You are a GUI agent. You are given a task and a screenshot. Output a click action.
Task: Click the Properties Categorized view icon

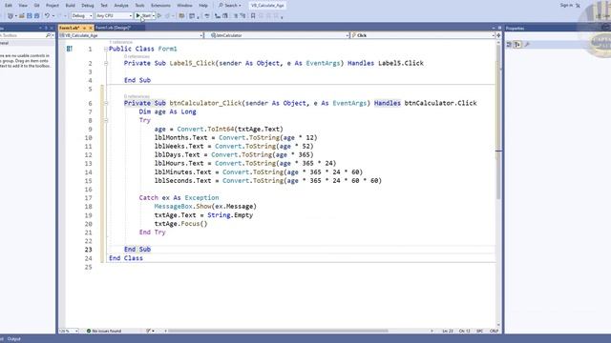[x=509, y=45]
